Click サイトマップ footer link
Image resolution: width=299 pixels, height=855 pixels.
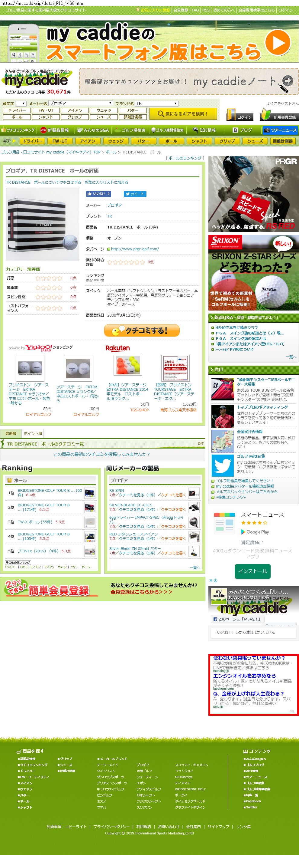[x=218, y=827]
